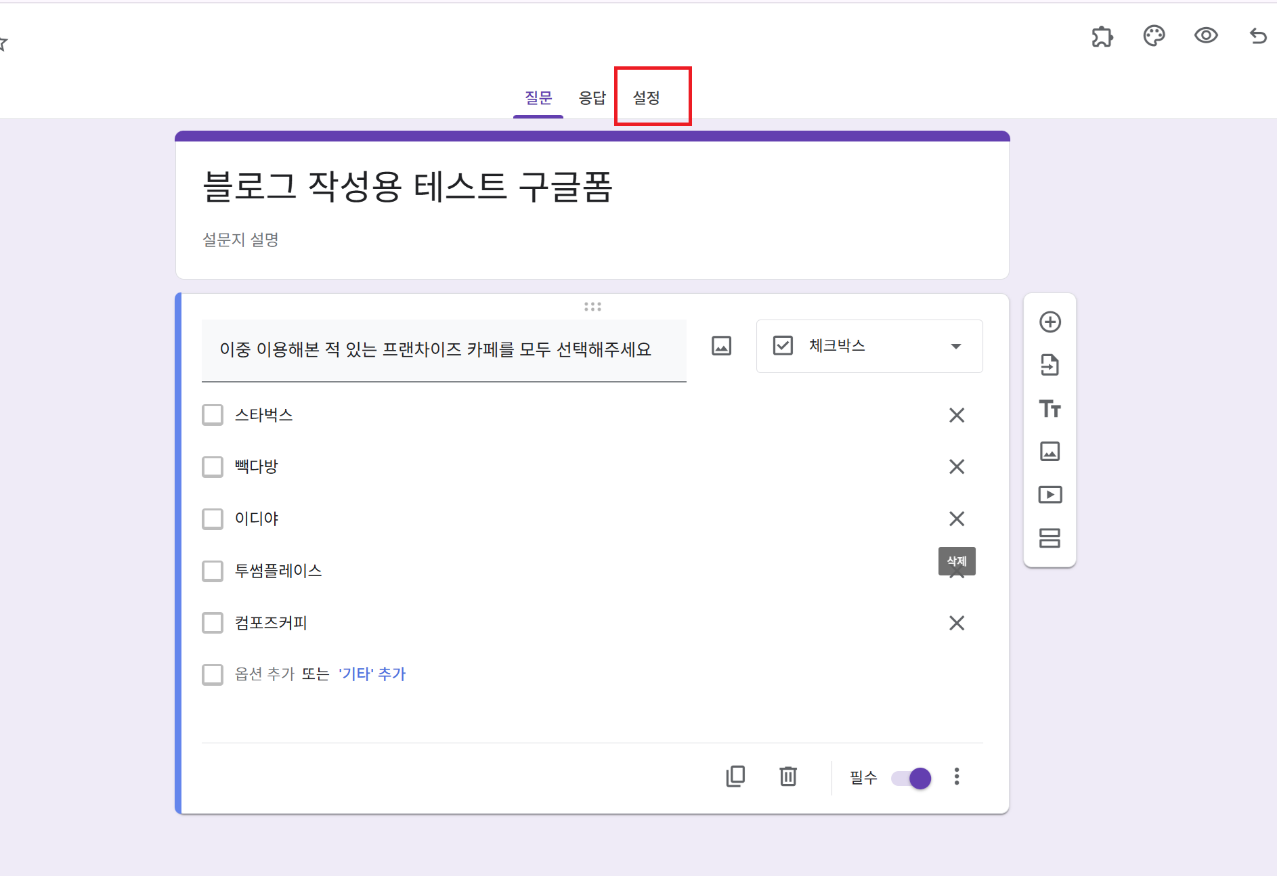Viewport: 1277px width, 876px height.
Task: Check the 컴포즈커피 checkbox
Action: [x=213, y=623]
